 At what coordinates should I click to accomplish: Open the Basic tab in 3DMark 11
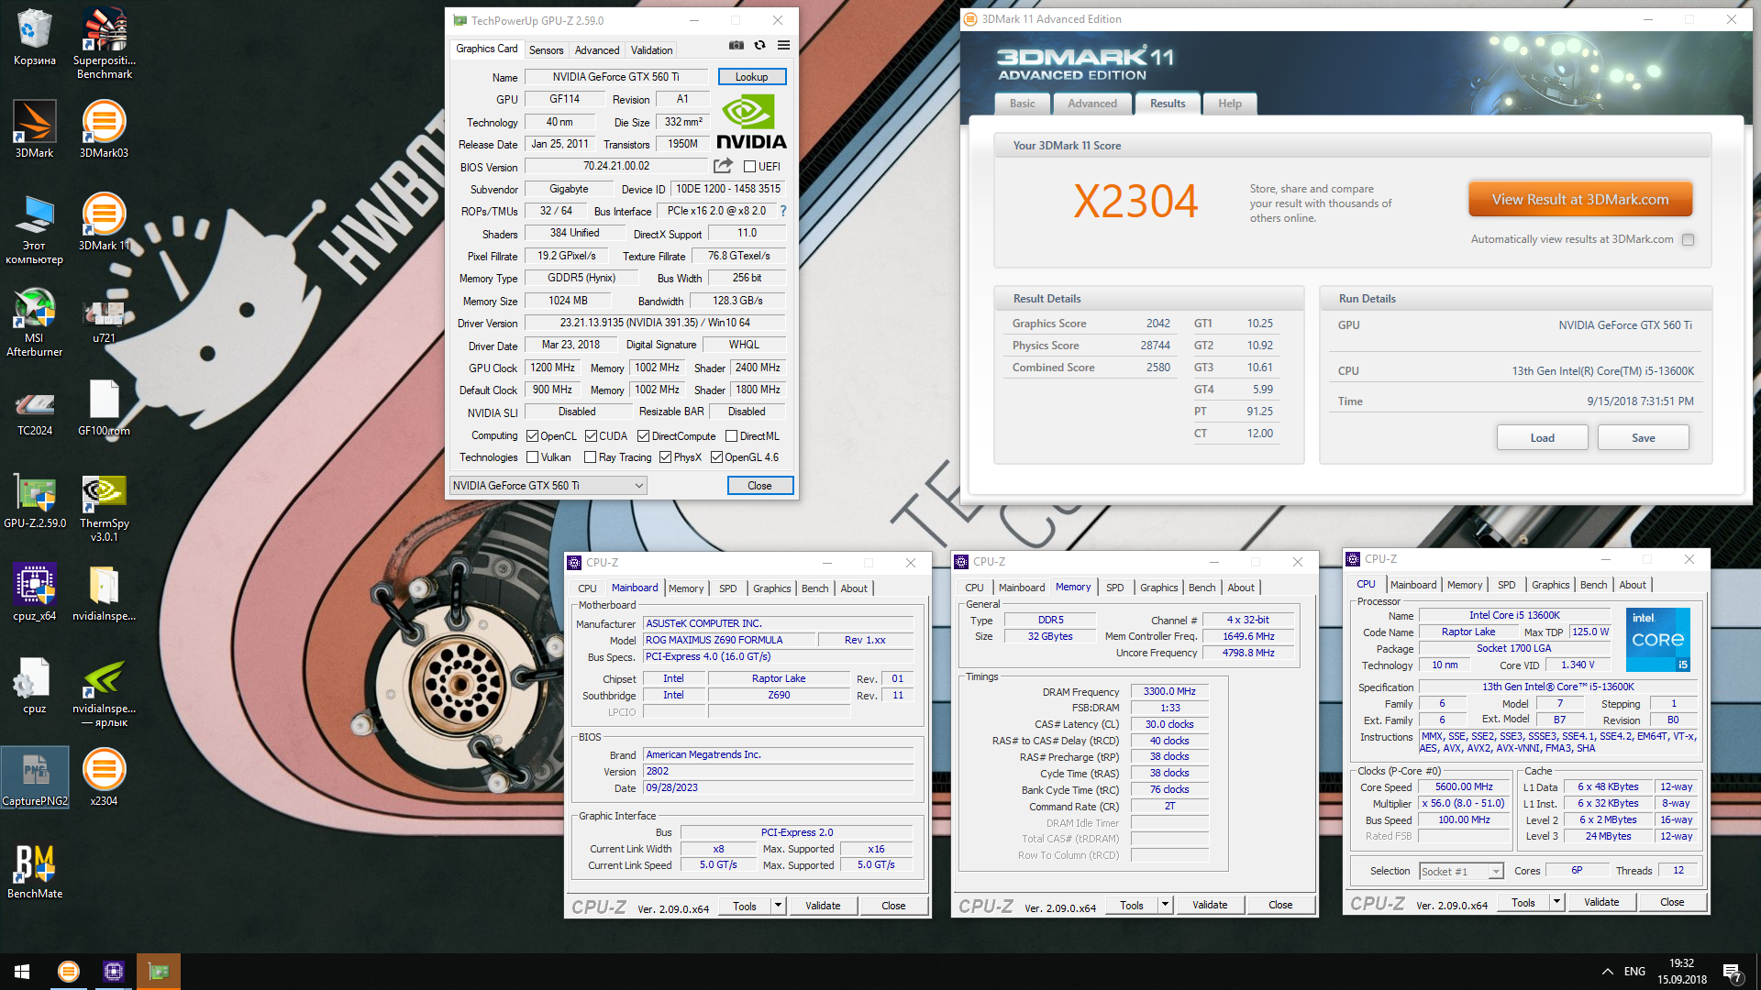1022,104
